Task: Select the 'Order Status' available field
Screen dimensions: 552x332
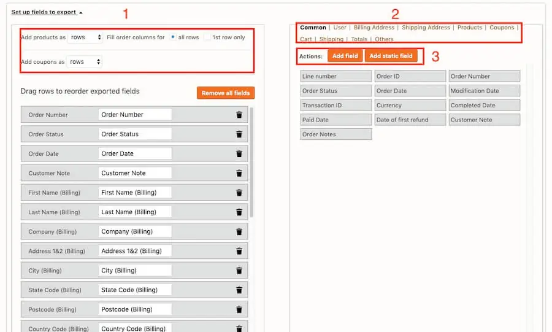Action: [336, 91]
